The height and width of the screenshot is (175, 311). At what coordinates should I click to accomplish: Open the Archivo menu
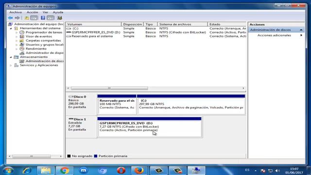pos(16,12)
